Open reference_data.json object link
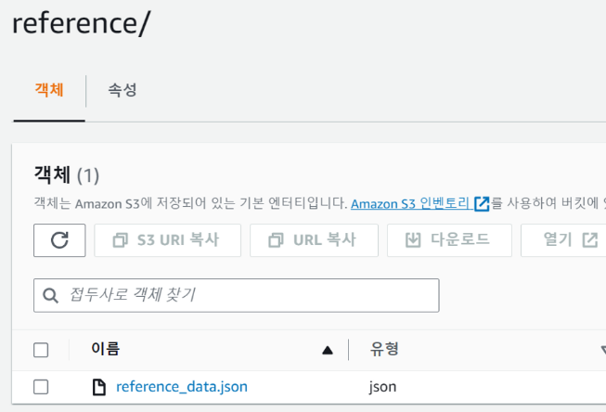 click(182, 387)
